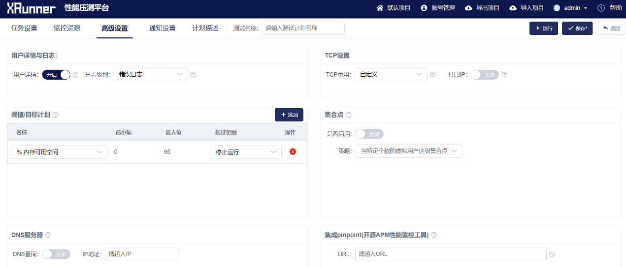Click 添加 to add a threshold
The width and height of the screenshot is (626, 267).
point(289,115)
